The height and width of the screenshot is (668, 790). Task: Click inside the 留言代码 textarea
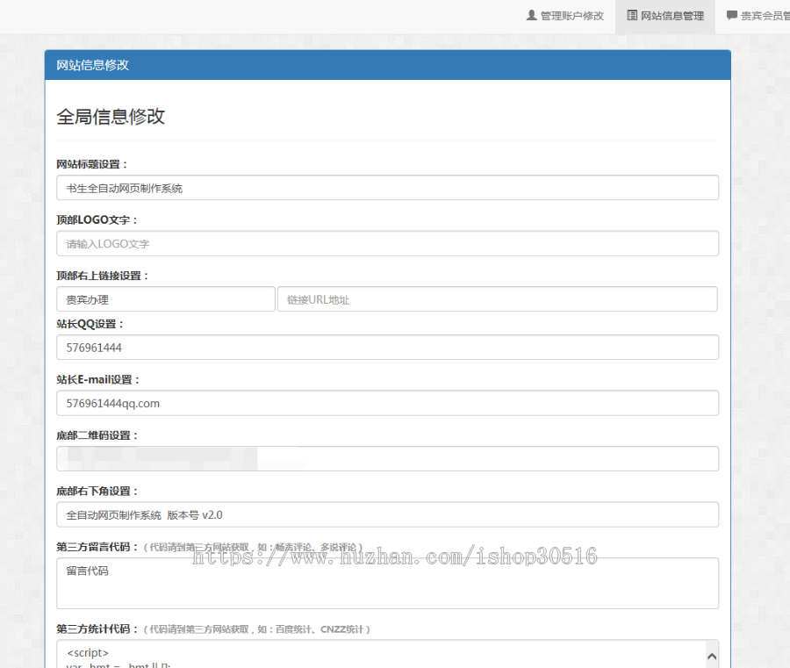click(x=386, y=582)
